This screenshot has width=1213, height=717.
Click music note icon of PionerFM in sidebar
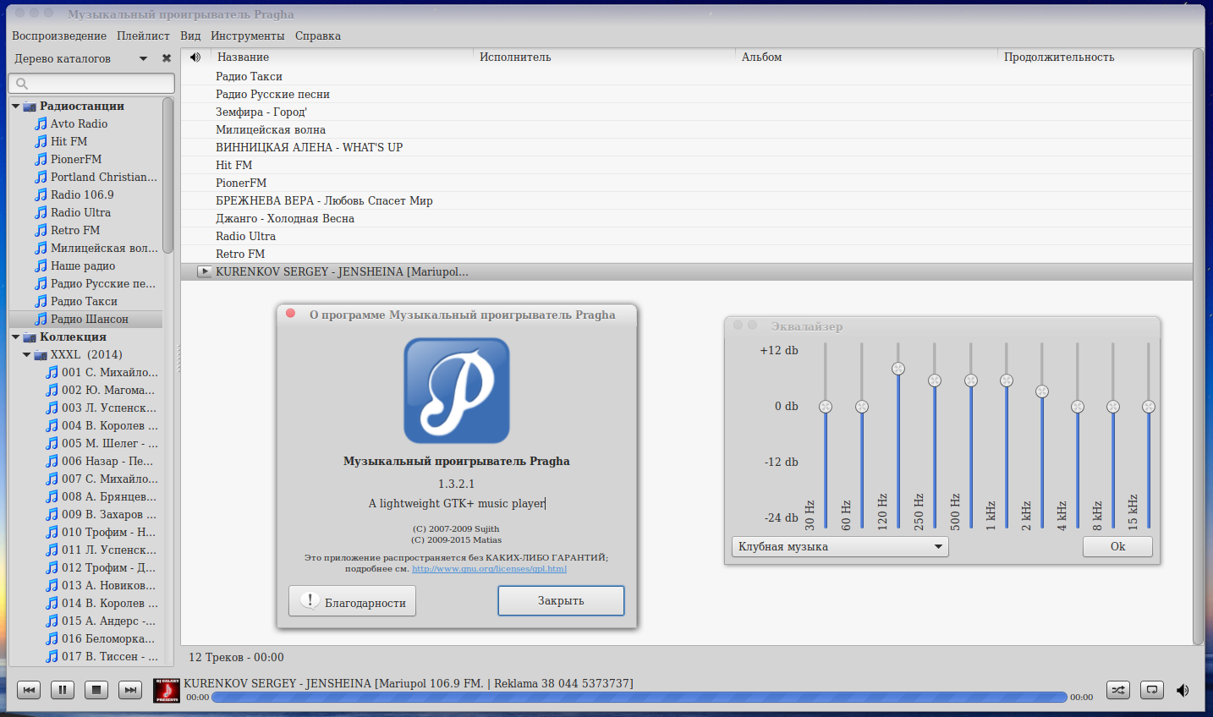click(41, 159)
